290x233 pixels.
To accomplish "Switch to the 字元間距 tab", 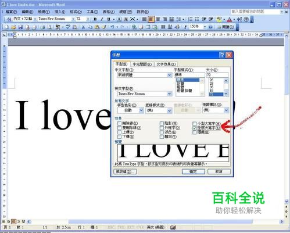I will tap(142, 64).
